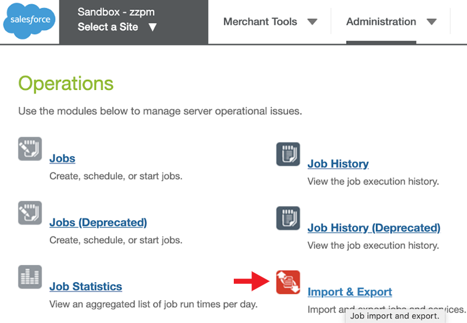The image size is (467, 323).
Task: Open the Administration menu
Action: 381,22
